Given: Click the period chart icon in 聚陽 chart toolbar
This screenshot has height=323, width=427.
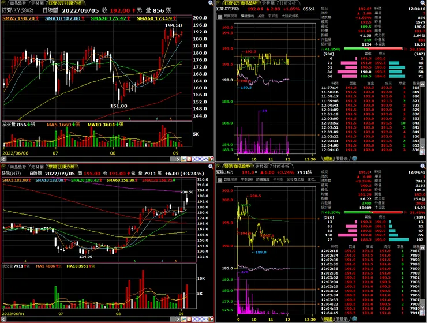Looking at the screenshot, I should [183, 319].
